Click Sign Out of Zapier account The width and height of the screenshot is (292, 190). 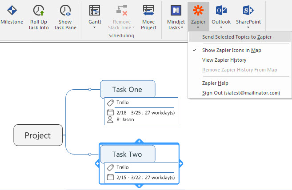[240, 93]
